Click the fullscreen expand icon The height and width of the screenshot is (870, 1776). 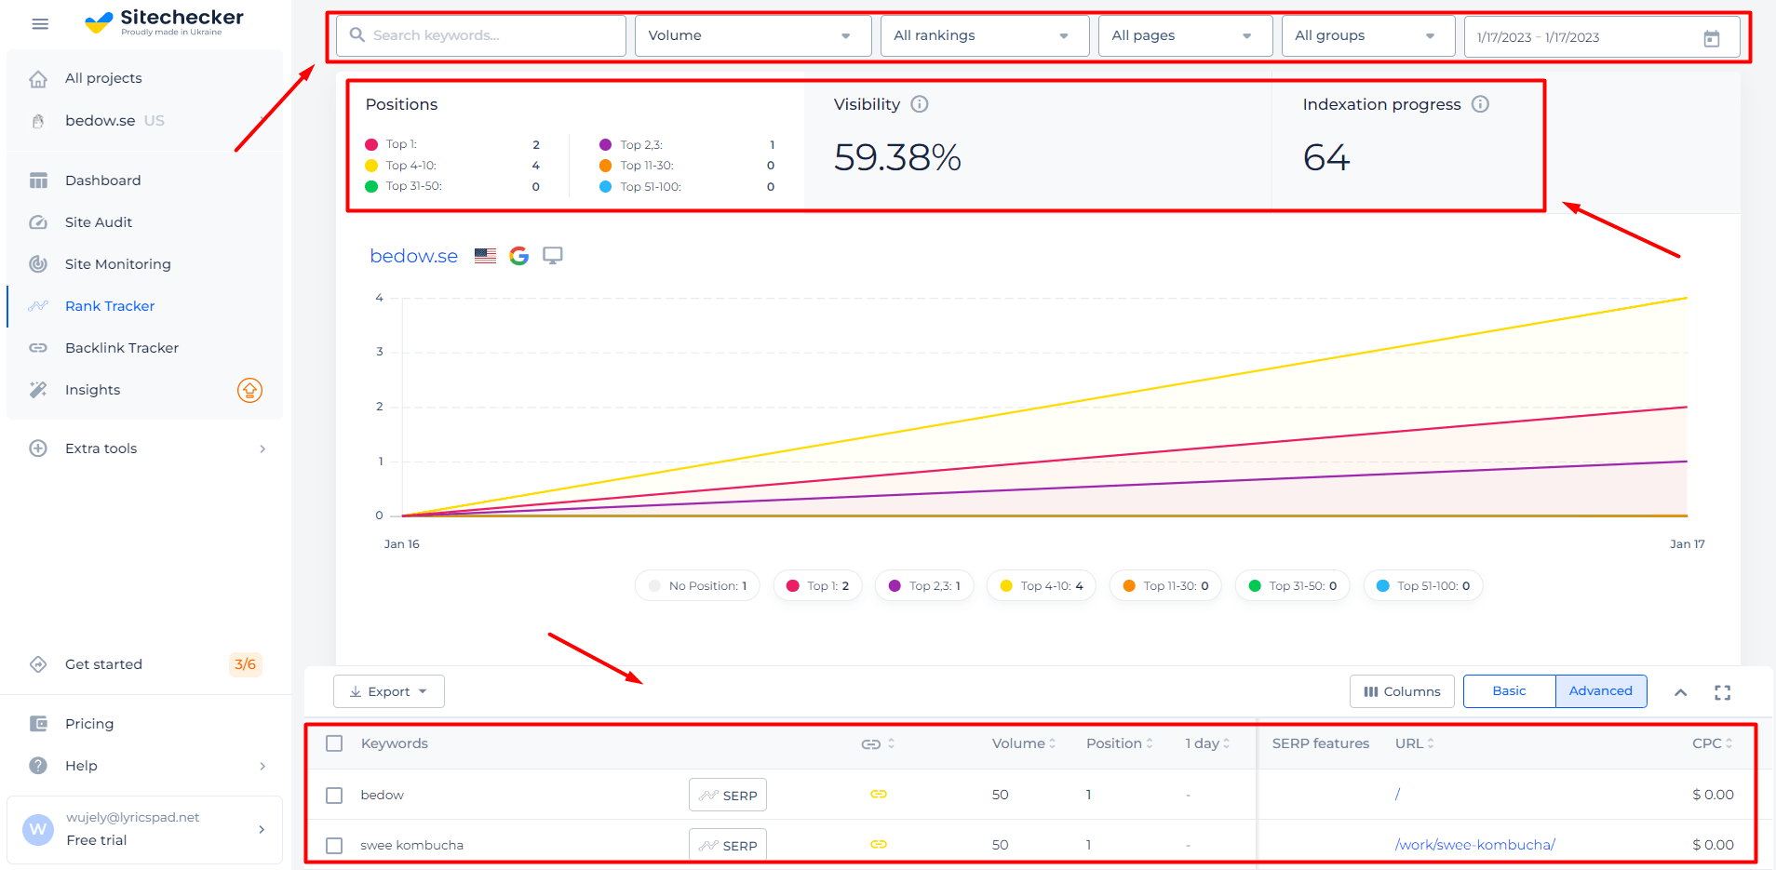click(1723, 692)
